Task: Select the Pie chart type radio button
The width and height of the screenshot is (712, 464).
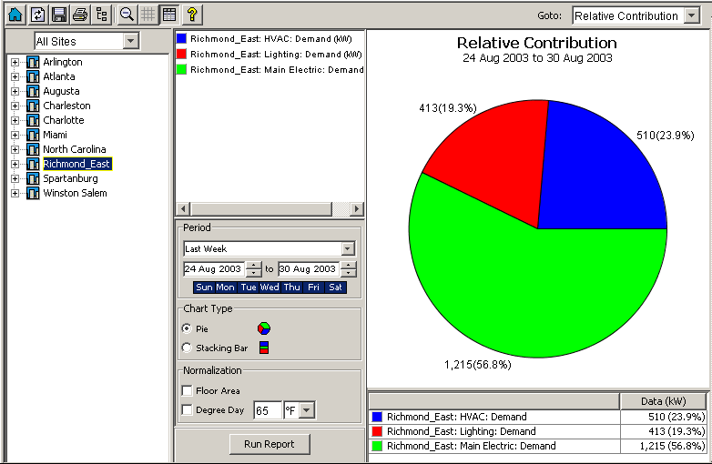Action: (x=188, y=328)
